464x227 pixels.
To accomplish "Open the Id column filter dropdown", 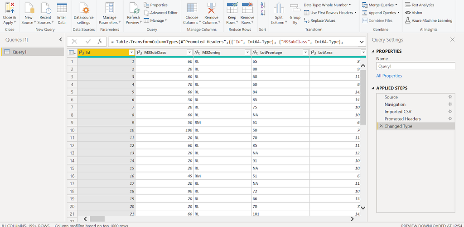I will (132, 53).
